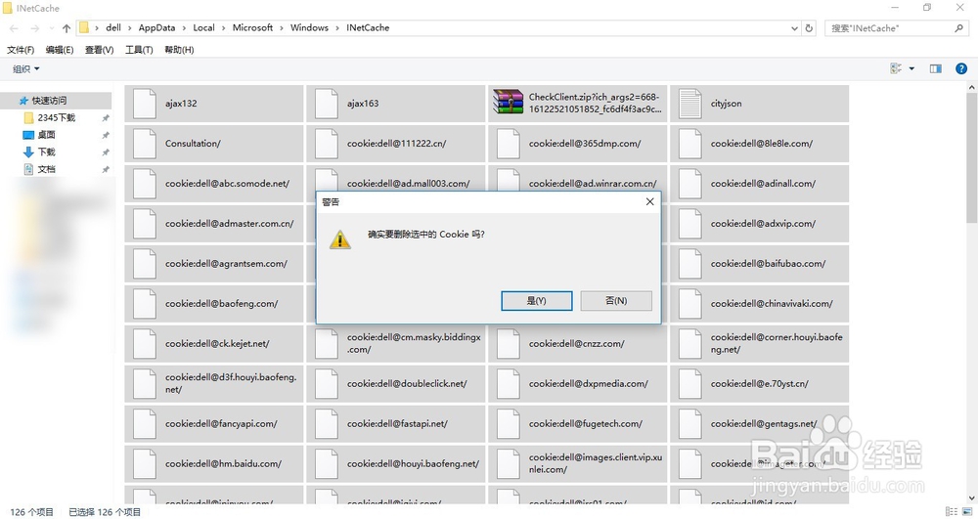Select the cityjson text file icon
This screenshot has height=519, width=978.
point(689,104)
